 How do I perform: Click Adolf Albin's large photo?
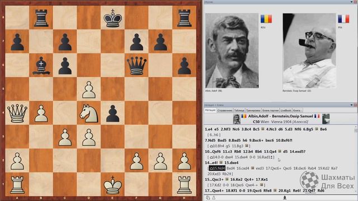click(x=232, y=51)
